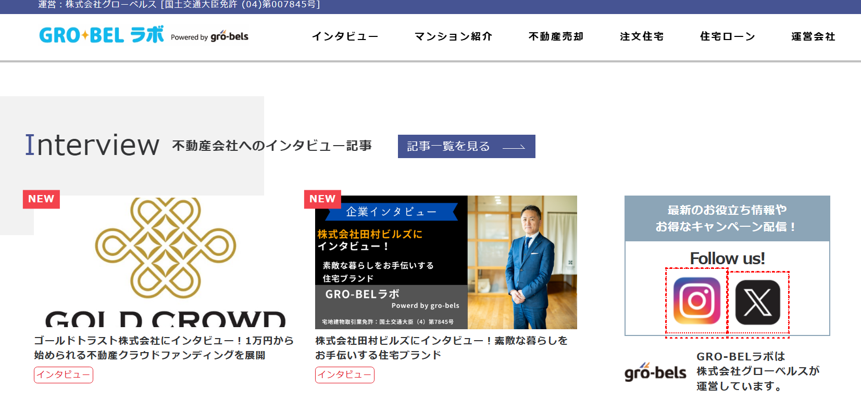Open the 田村ビルズ interview thumbnail image

[446, 263]
